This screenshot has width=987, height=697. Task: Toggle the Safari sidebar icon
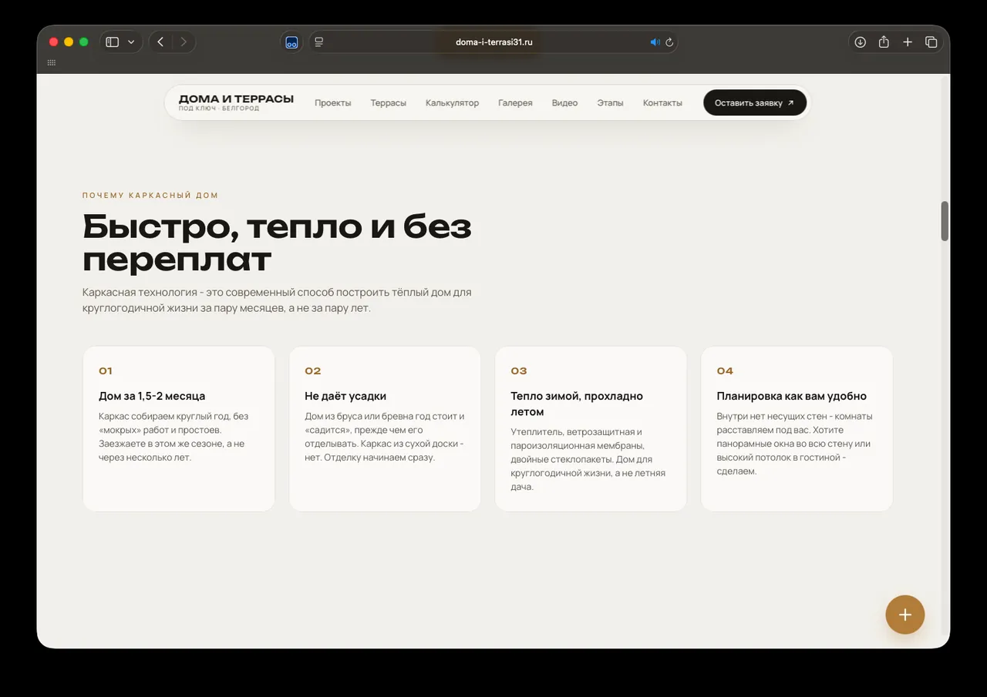tap(113, 42)
